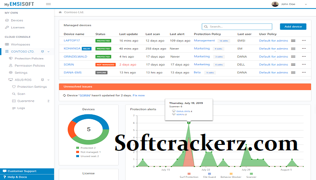The height and width of the screenshot is (180, 316).
Task: Open Workspaces in Cloud Console
Action: click(20, 45)
